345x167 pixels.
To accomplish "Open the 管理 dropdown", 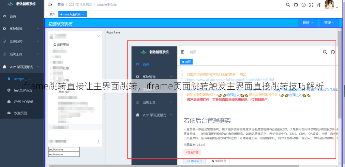I will click(329, 23).
